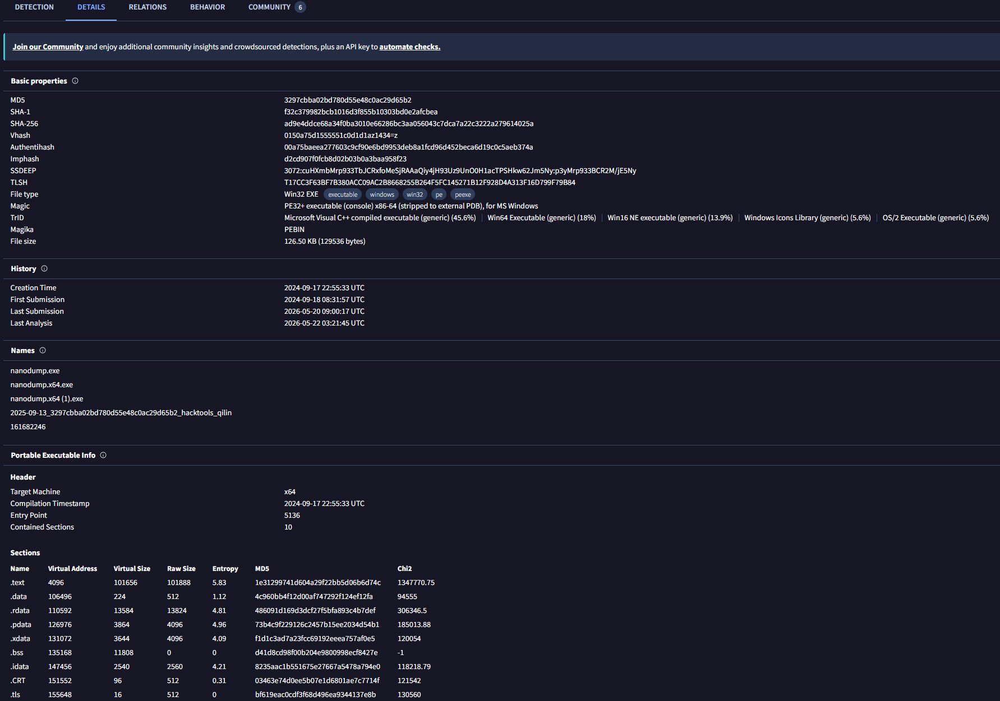
Task: Click the name nanodump.x64 (1).exe
Action: coord(47,399)
